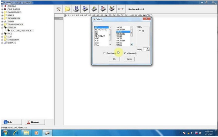Open the Windows Start menu
This screenshot has height=137, width=218.
(x=5, y=133)
